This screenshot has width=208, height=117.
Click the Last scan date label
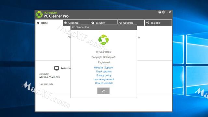click(x=46, y=84)
